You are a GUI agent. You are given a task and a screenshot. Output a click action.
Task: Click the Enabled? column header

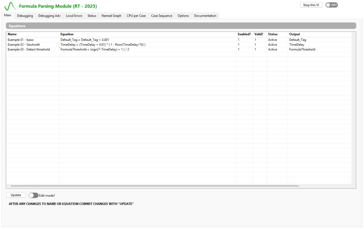tap(244, 34)
